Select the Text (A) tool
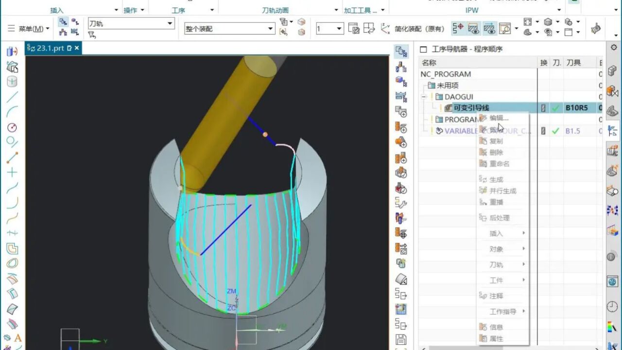Screen dimensions: 622x350 (18, 338)
